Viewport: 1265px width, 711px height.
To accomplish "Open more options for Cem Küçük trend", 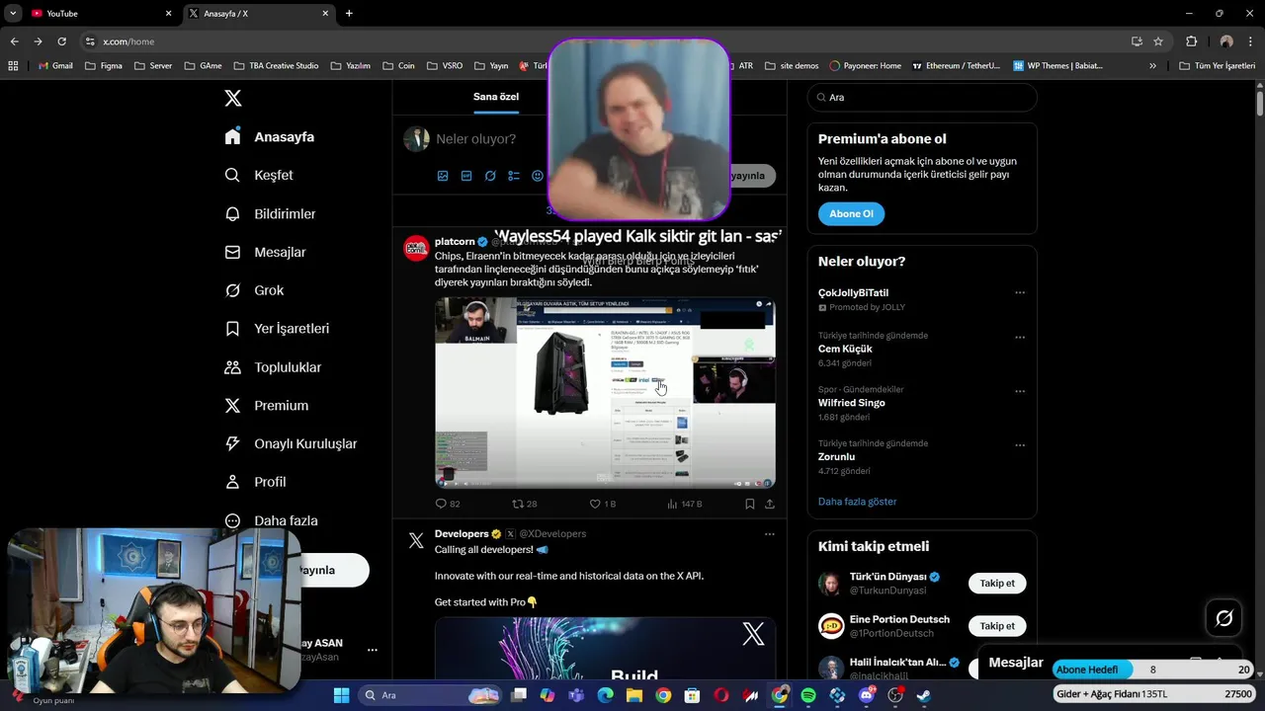I will 1020,337.
